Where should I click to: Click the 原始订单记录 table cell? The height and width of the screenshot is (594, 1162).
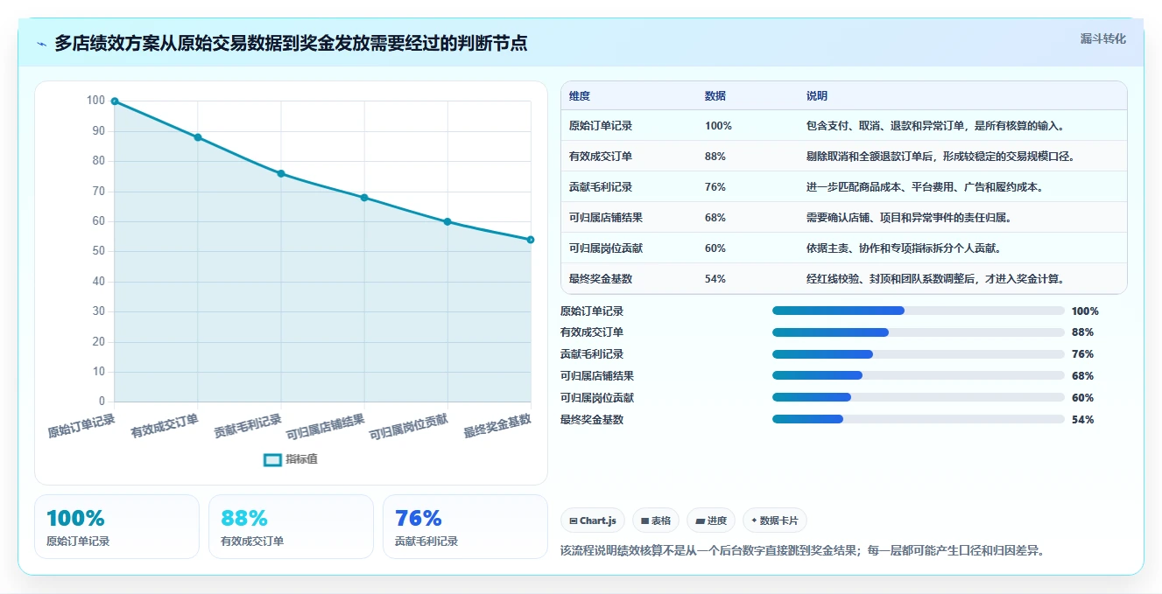[x=601, y=126]
